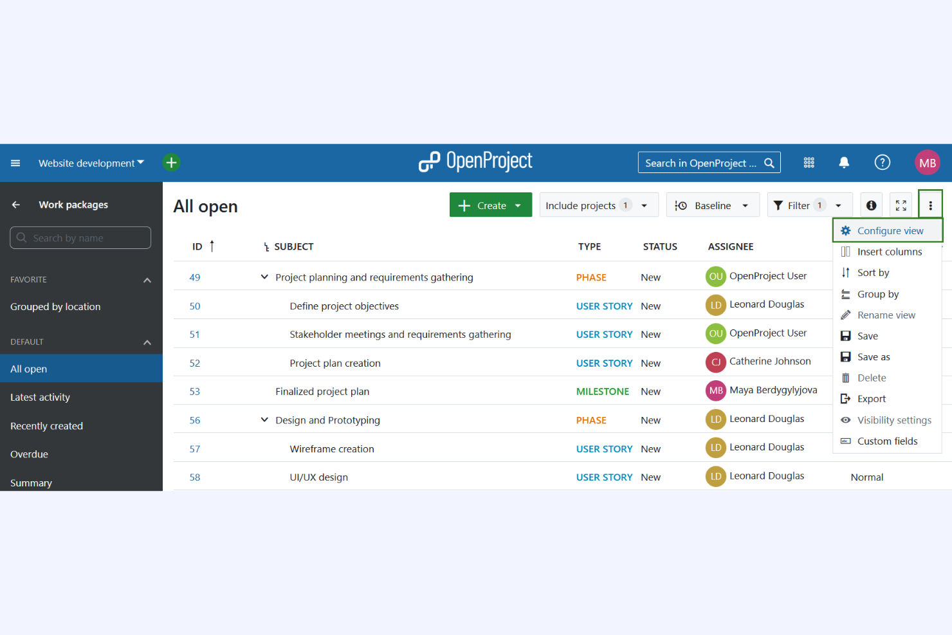Screen dimensions: 952x635
Task: Select Save in the dropdown menu
Action: (888, 336)
